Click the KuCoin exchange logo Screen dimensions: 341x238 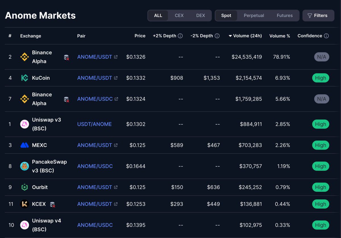point(24,78)
